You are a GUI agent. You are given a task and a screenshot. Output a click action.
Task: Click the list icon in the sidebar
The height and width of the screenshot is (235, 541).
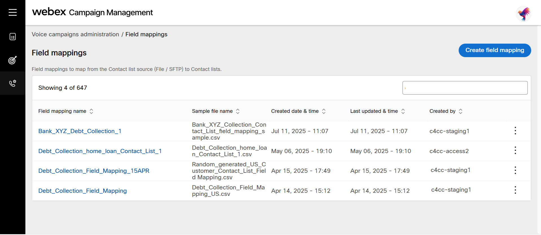13,37
